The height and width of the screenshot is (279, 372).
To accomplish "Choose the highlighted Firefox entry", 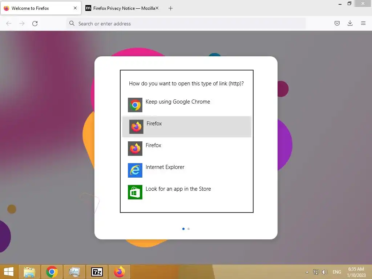I will [186, 127].
